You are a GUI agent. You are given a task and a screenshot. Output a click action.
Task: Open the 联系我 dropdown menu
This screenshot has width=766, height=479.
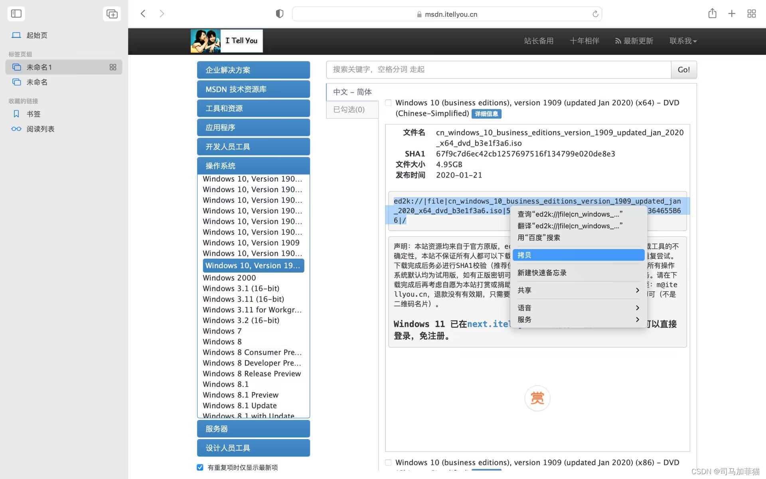(x=683, y=41)
